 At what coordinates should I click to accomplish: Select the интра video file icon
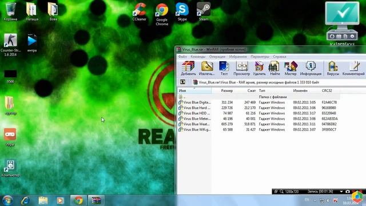32,43
